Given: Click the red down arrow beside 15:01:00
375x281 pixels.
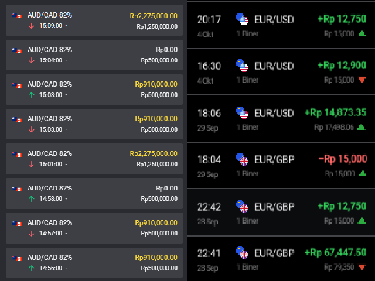Looking at the screenshot, I should (x=32, y=164).
